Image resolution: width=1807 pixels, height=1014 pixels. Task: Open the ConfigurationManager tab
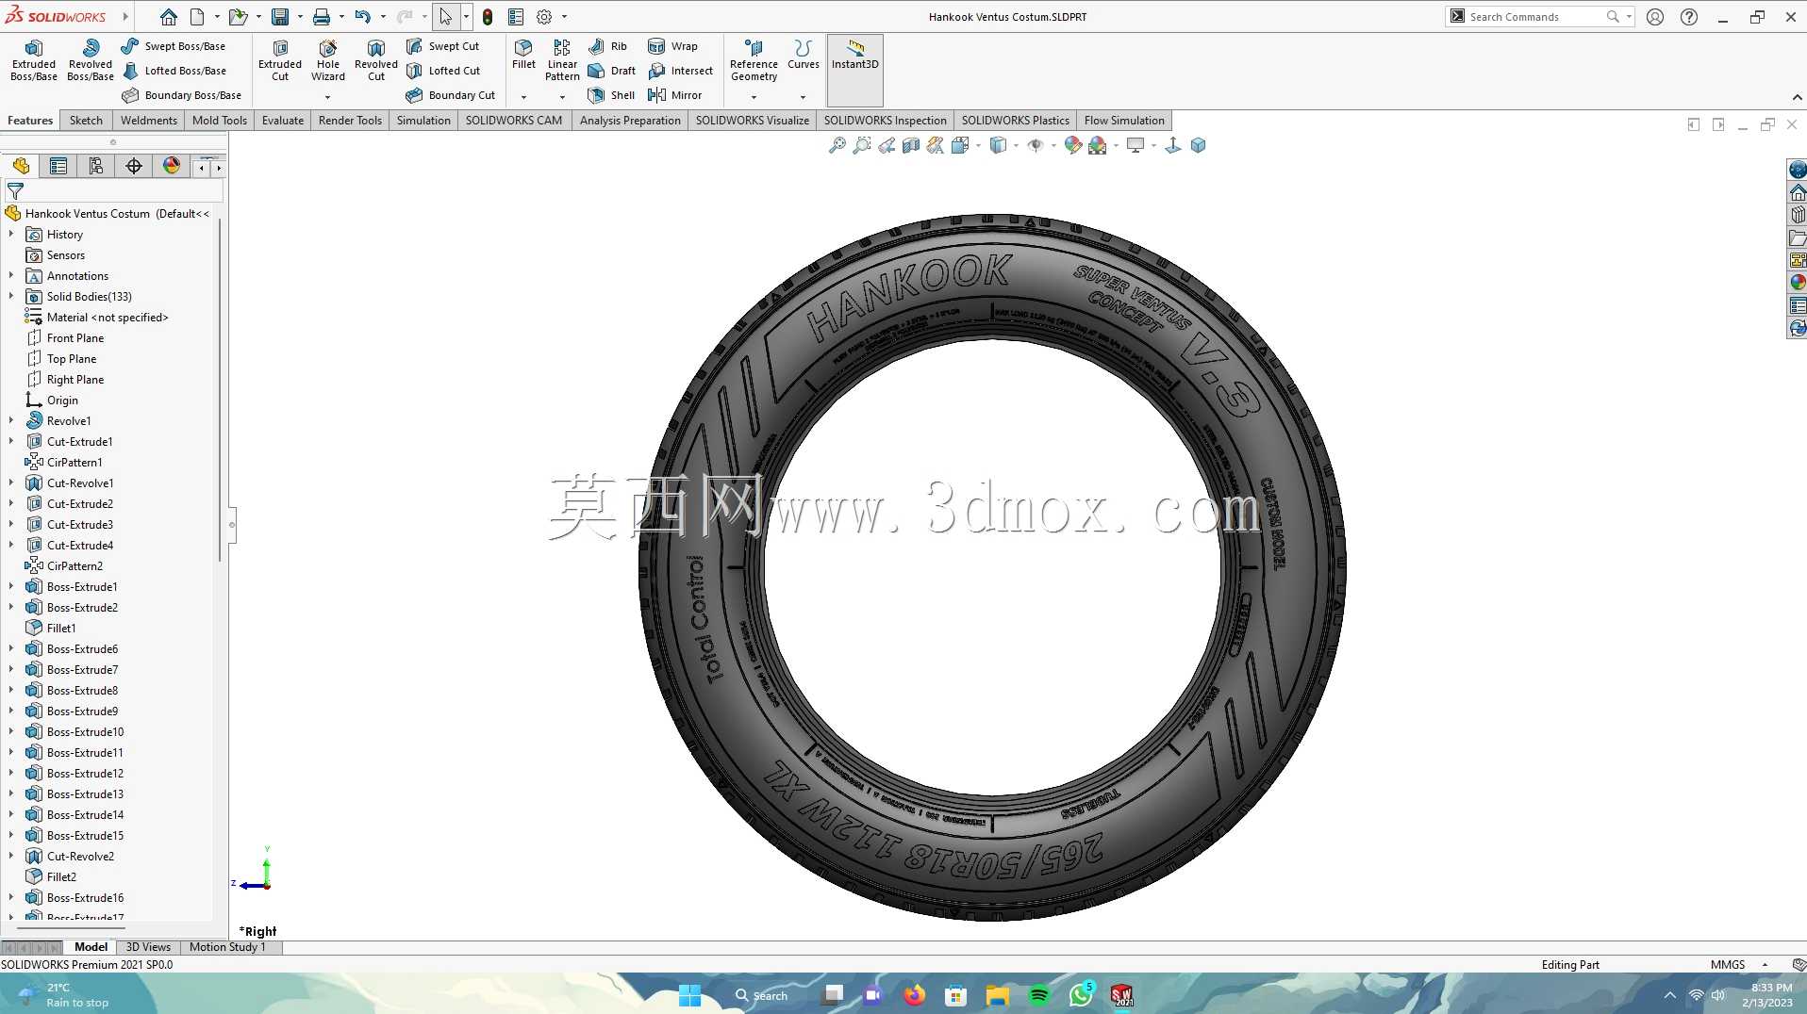[x=96, y=167]
